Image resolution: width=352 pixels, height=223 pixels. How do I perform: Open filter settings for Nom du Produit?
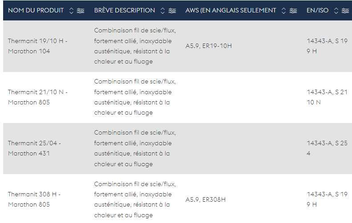(81, 11)
